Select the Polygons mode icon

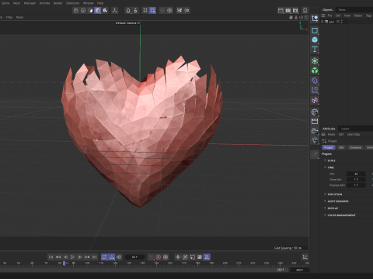90,10
